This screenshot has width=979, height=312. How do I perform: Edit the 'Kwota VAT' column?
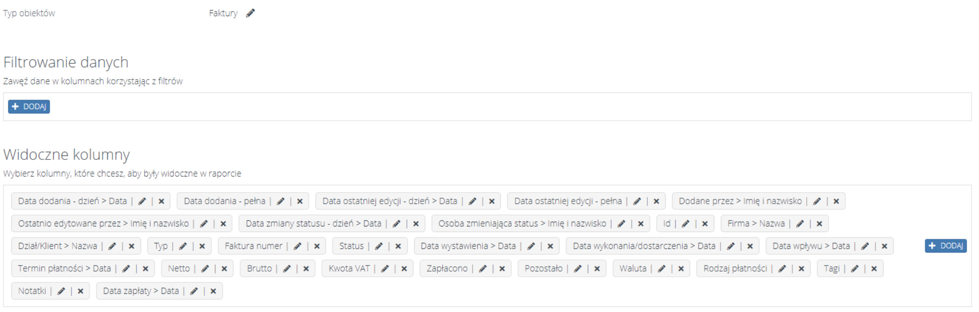385,269
